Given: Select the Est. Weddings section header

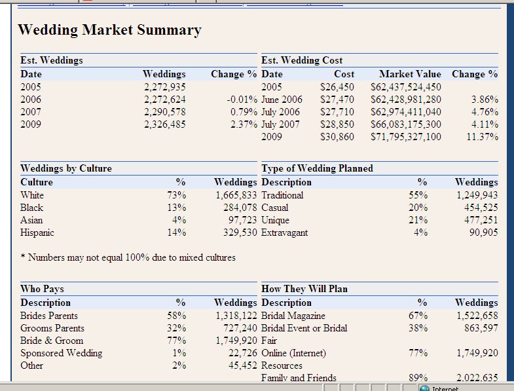Looking at the screenshot, I should tap(52, 60).
